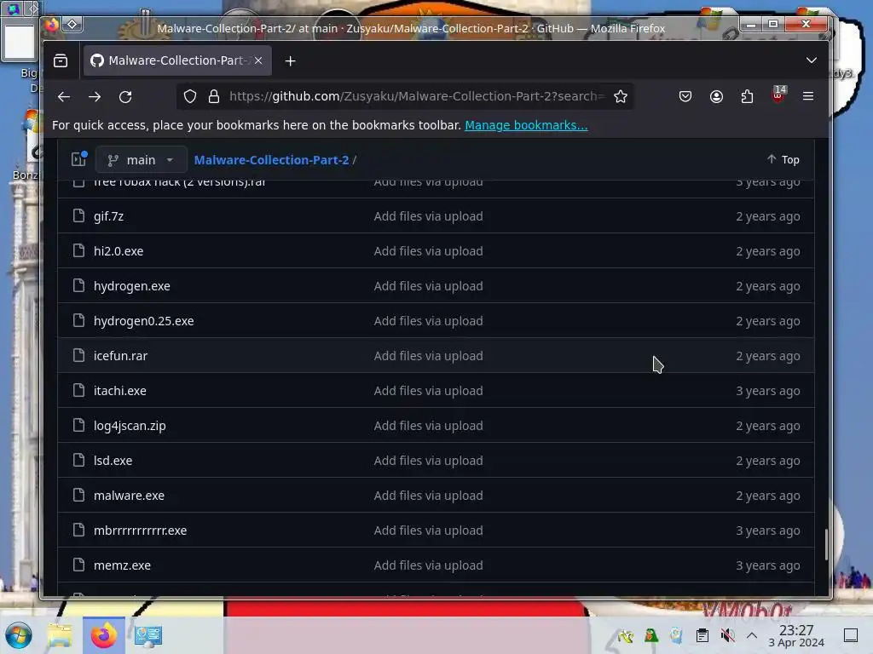The width and height of the screenshot is (873, 654).
Task: Open malware.exe file
Action: (130, 496)
